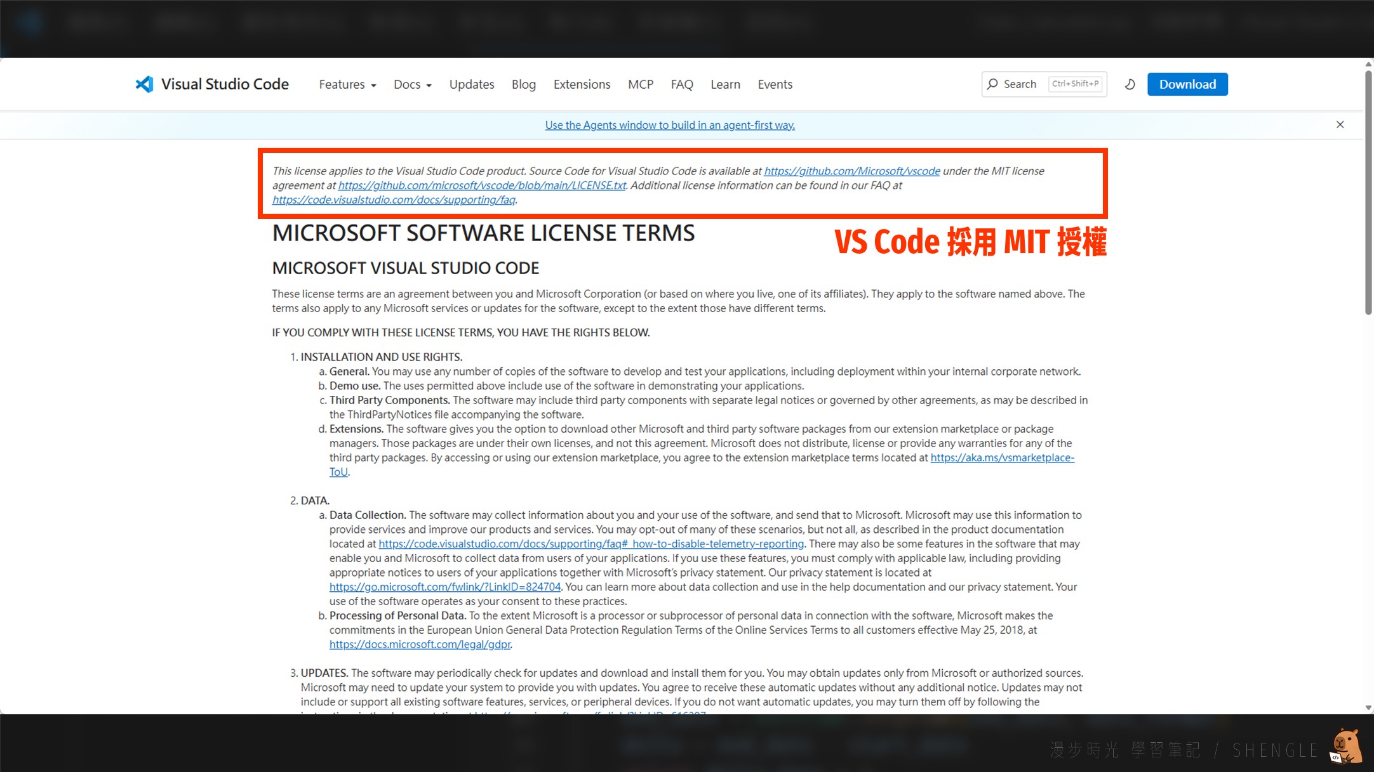This screenshot has height=772, width=1374.
Task: Expand the Features dropdown menu
Action: (x=347, y=84)
